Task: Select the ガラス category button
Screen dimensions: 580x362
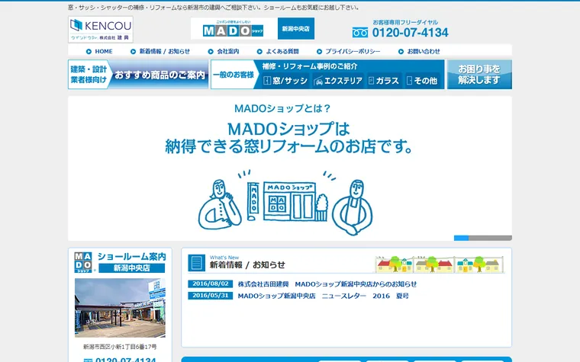Action: coord(384,81)
